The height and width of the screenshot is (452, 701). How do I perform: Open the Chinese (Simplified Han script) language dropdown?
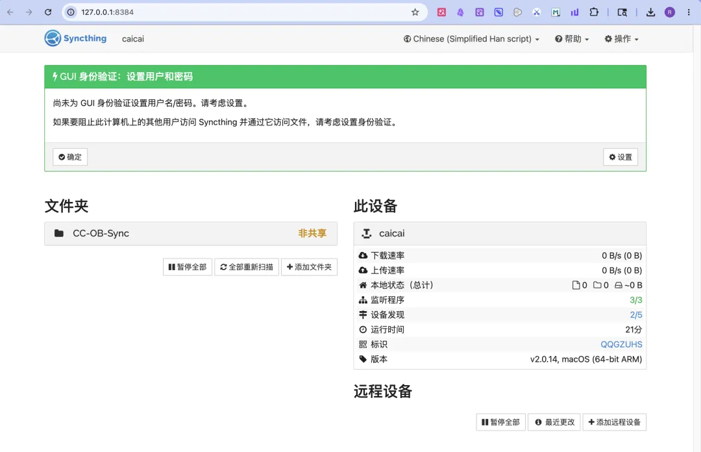[471, 39]
